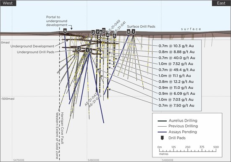Click surface drill pad marker 4
The width and height of the screenshot is (231, 162).
[x=108, y=35]
